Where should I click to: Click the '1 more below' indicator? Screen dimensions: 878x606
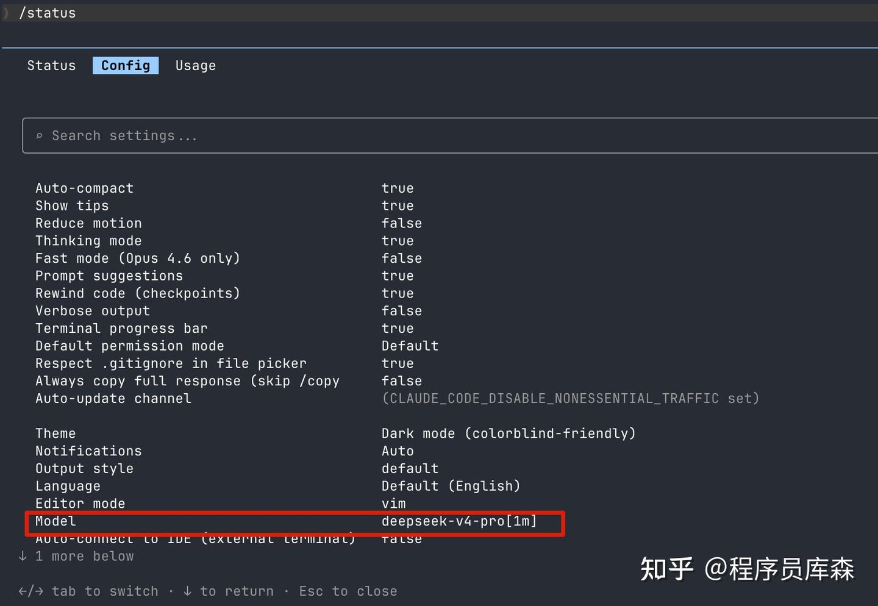tap(76, 557)
